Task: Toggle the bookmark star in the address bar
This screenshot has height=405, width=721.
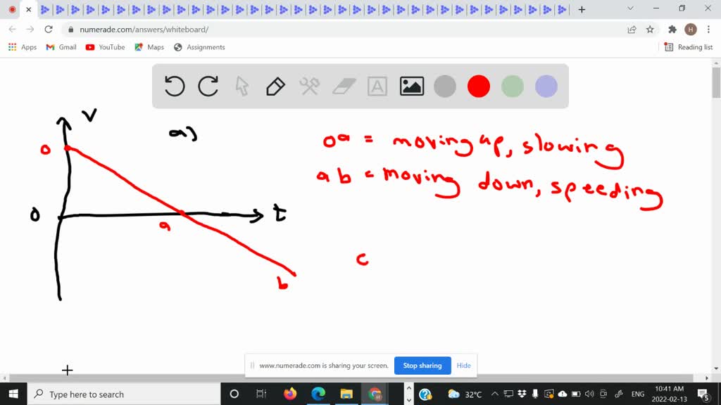Action: click(651, 29)
